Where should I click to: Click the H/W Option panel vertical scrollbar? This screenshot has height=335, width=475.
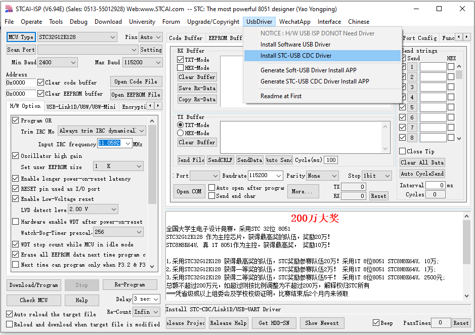coord(152,167)
